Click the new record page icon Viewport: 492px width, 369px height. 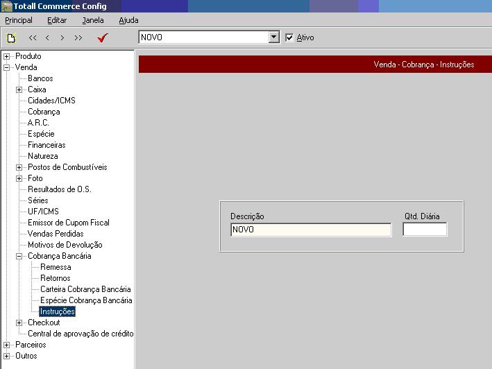(10, 38)
